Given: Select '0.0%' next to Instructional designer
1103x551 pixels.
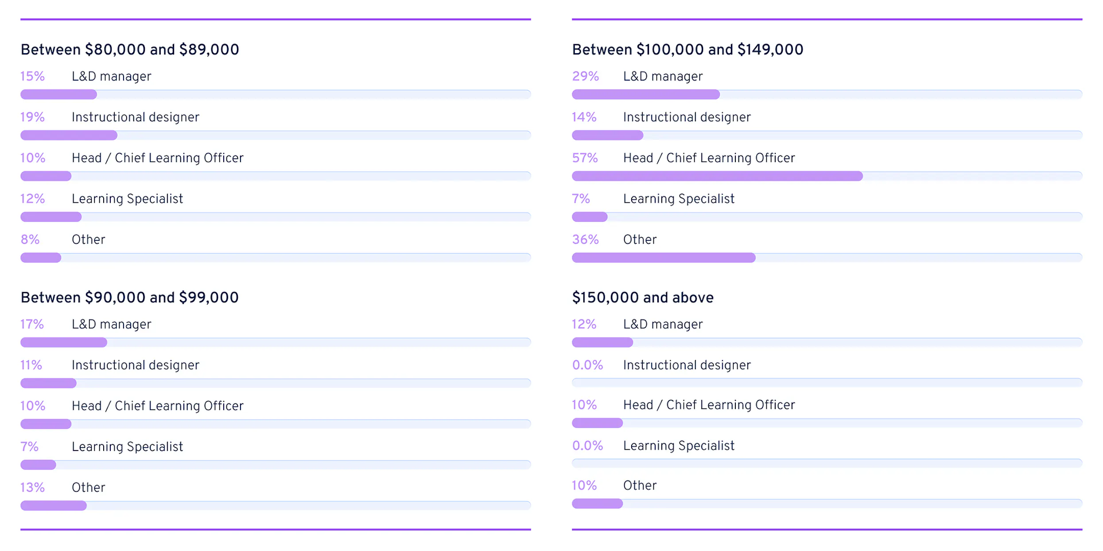Looking at the screenshot, I should [587, 365].
